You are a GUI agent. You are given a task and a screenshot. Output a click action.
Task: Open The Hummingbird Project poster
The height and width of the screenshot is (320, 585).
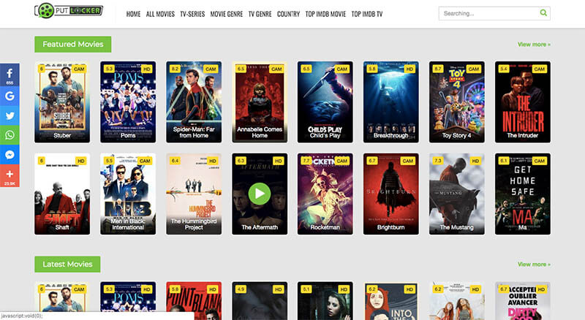point(194,194)
